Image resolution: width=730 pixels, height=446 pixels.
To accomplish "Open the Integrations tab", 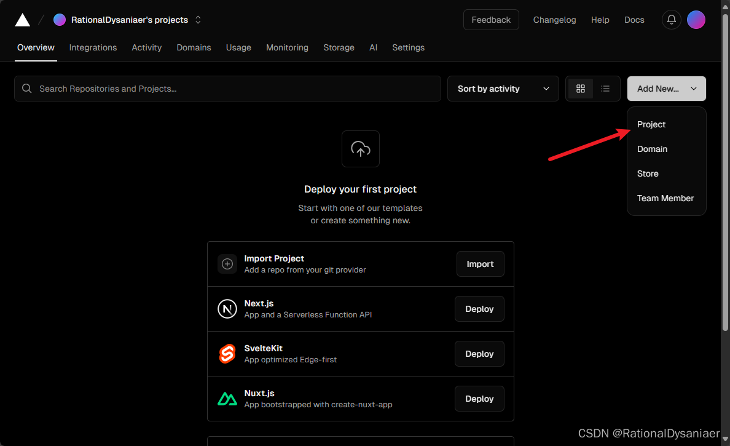I will click(93, 47).
